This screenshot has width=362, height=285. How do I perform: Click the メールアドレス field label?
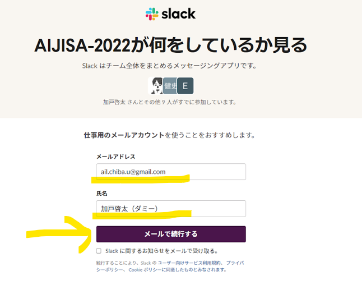pos(115,157)
